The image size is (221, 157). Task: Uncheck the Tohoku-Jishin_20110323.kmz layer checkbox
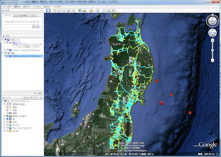(x=7, y=56)
